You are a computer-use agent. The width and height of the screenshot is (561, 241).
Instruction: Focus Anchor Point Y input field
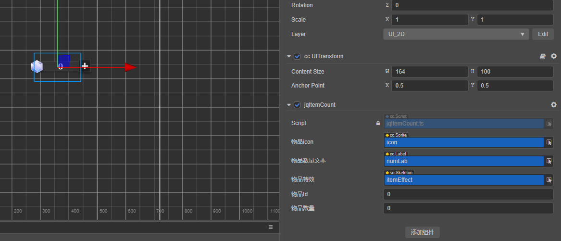click(x=515, y=86)
